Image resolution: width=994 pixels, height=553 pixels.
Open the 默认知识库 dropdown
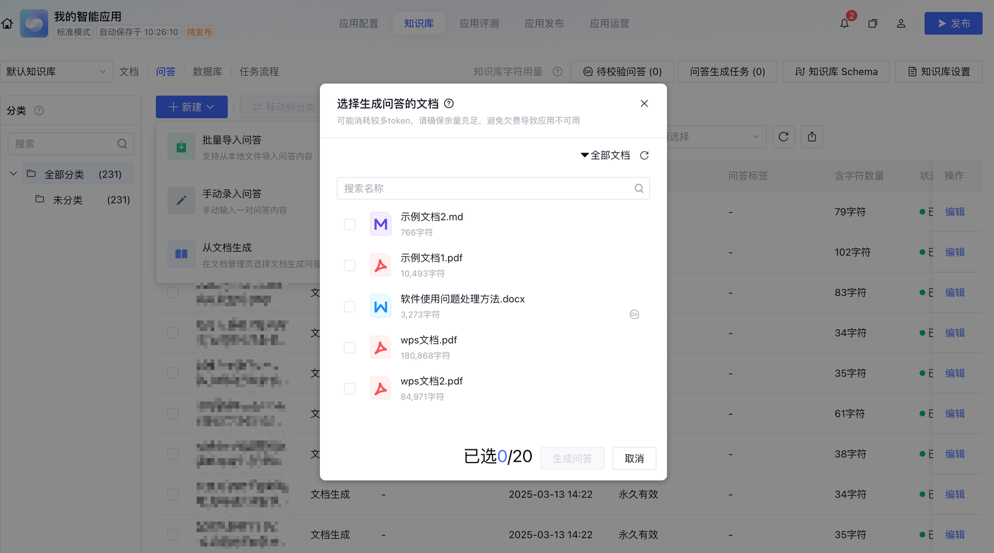(x=56, y=71)
